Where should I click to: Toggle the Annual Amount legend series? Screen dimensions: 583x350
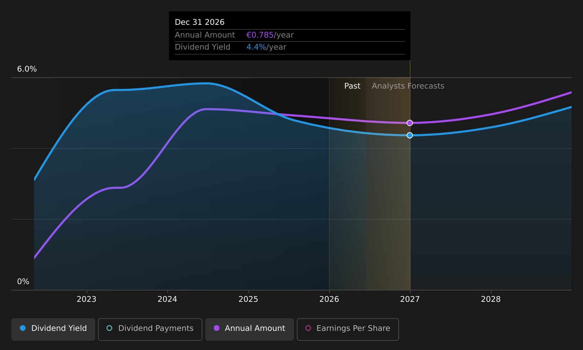pyautogui.click(x=250, y=329)
